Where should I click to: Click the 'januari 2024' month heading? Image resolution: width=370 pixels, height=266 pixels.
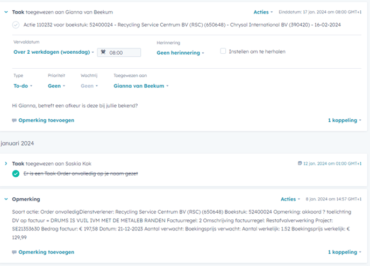(x=17, y=143)
